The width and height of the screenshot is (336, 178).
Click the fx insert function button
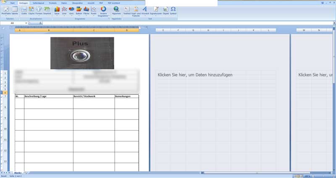pyautogui.click(x=40, y=23)
